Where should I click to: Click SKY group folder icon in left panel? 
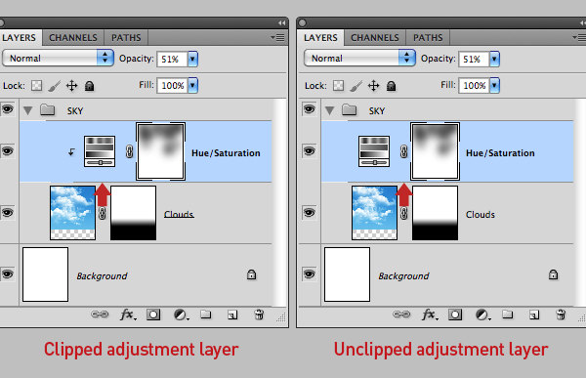click(x=48, y=110)
